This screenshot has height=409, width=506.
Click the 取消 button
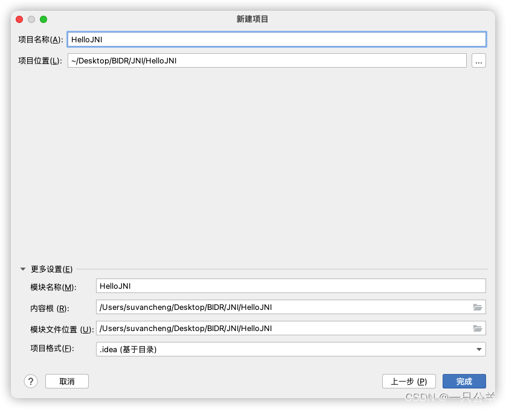pos(67,381)
